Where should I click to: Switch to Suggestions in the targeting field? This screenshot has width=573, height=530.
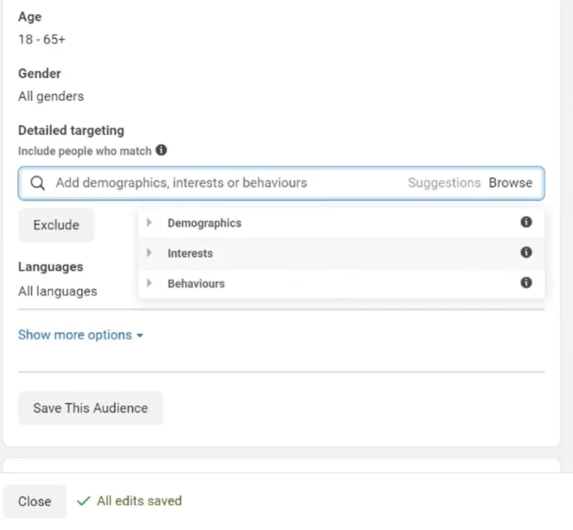click(x=444, y=183)
